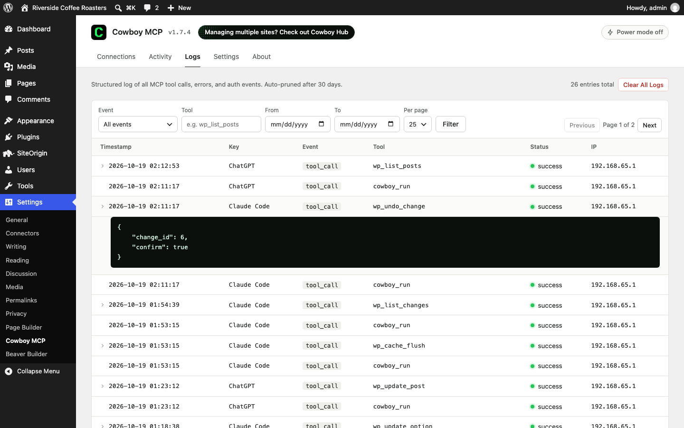Click the To date field
The width and height of the screenshot is (684, 428).
coord(367,124)
